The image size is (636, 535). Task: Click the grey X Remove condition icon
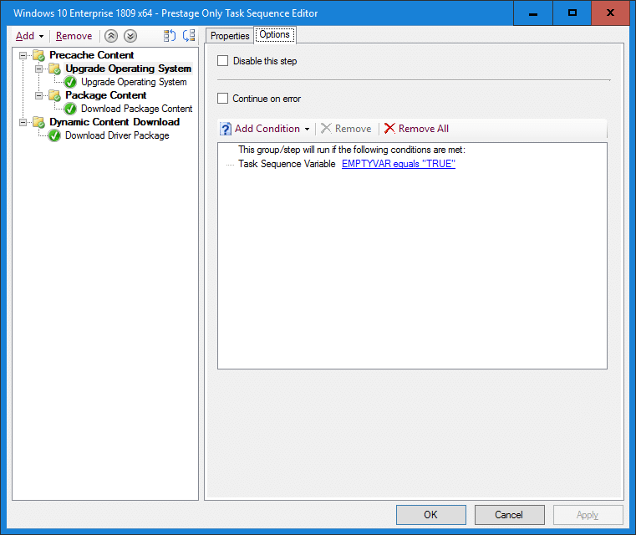[x=326, y=129]
